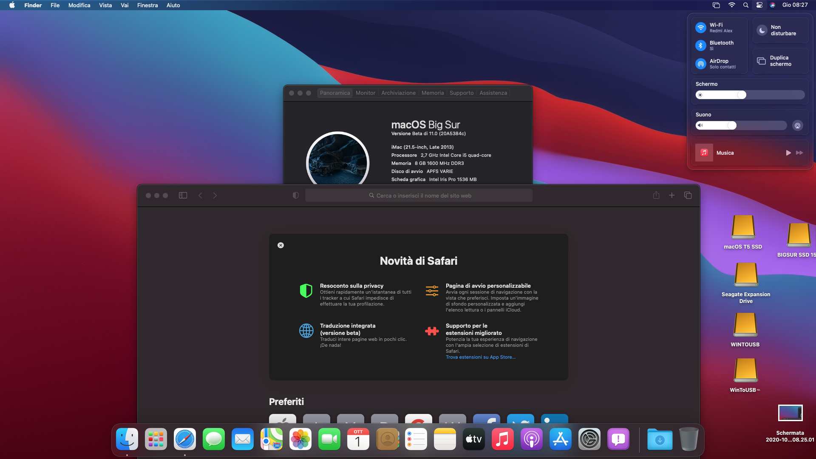The image size is (816, 459).
Task: Dismiss Novità di Safari panel
Action: click(280, 245)
